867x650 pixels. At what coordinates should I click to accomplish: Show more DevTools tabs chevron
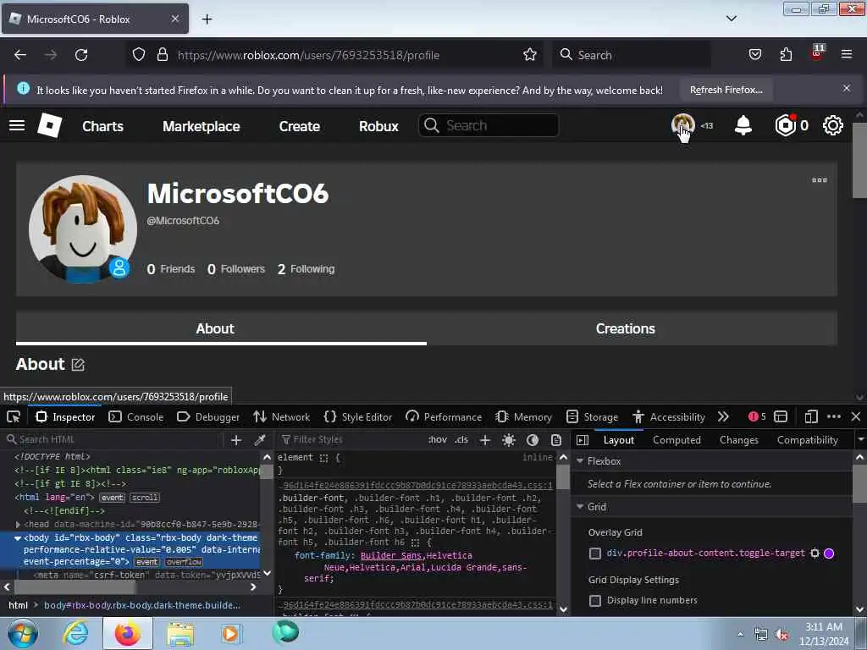723,416
